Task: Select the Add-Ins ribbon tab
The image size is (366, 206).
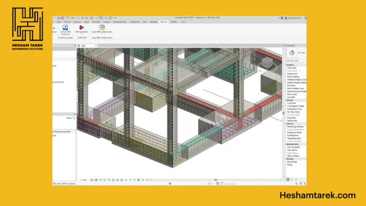Action: coord(164,22)
